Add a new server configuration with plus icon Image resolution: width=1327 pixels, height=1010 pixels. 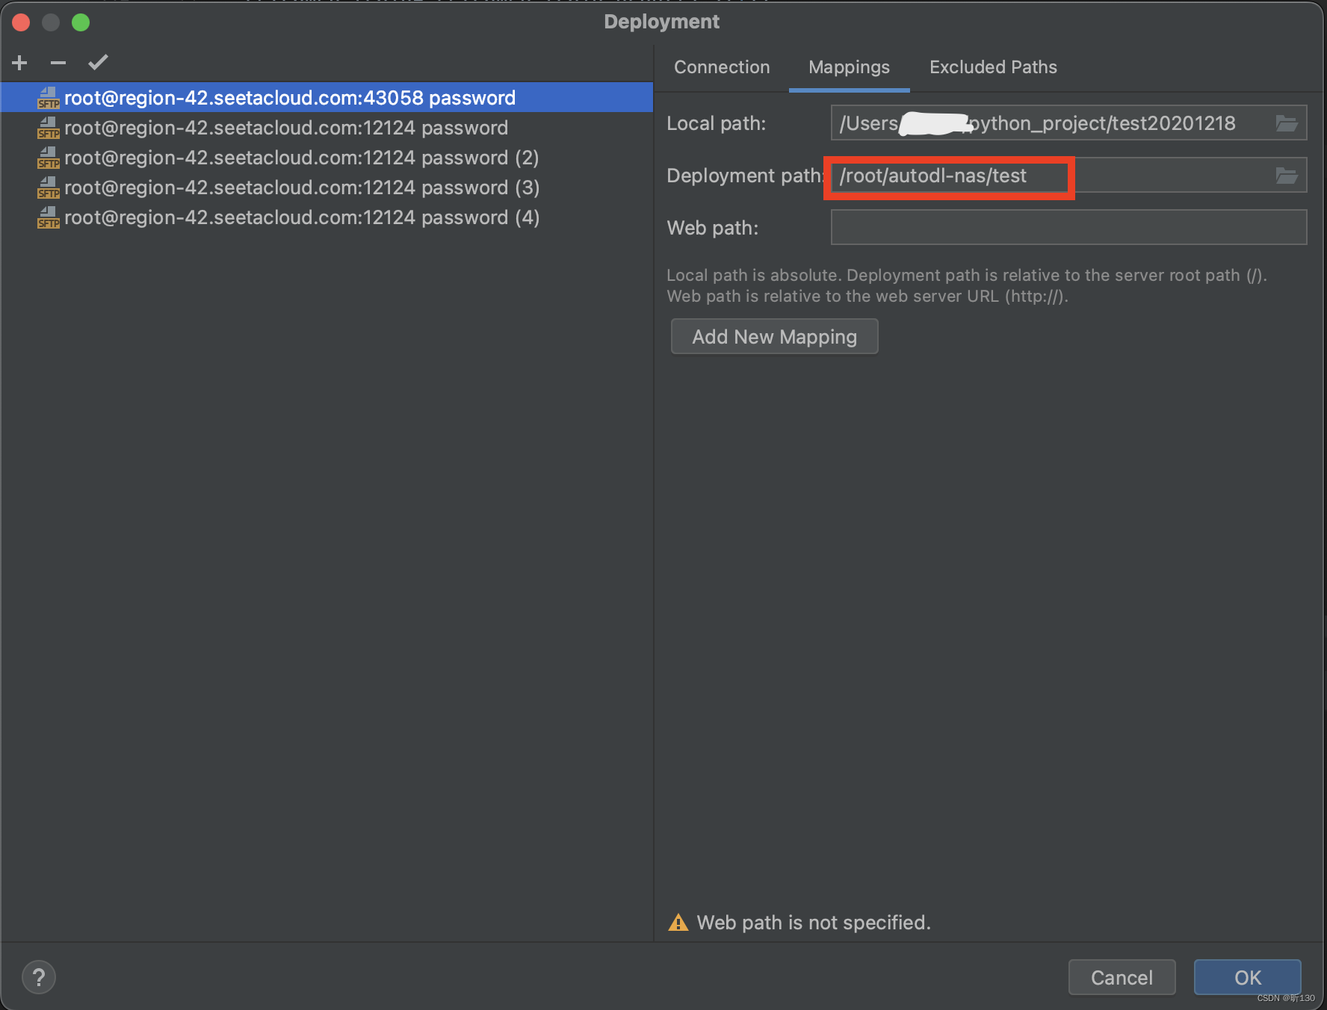click(x=19, y=63)
